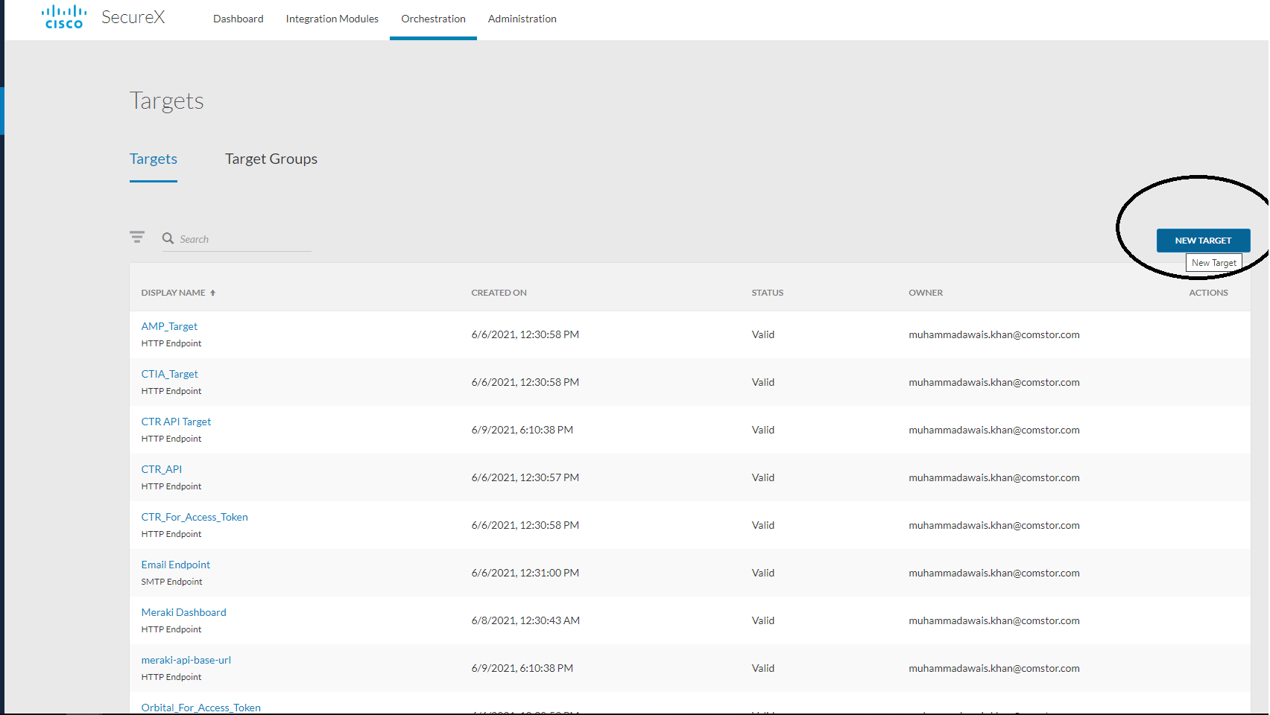This screenshot has height=715, width=1270.
Task: Open the Dashboard menu
Action: point(238,19)
